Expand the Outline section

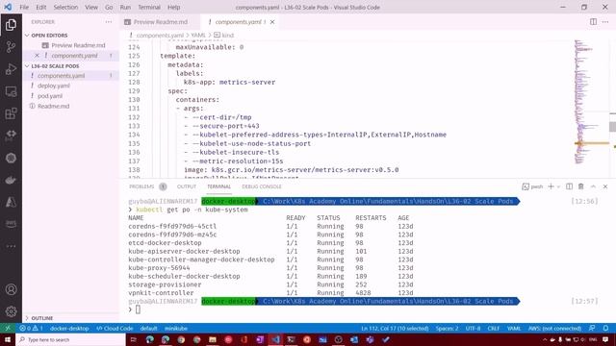coord(42,318)
